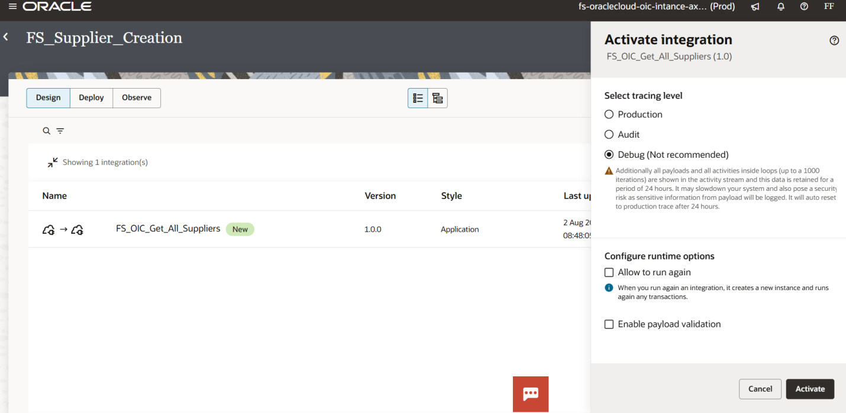Open the hamburger navigation menu
The width and height of the screenshot is (846, 413).
[x=12, y=6]
